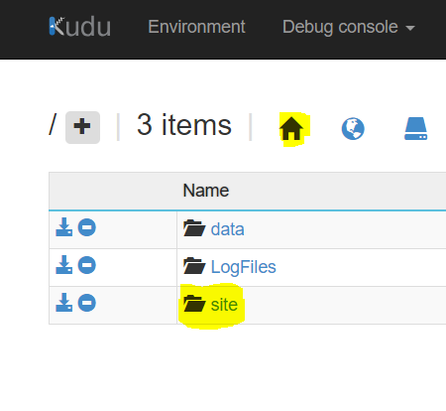Viewport: 446px width, 411px height.
Task: Delete the site folder
Action: tap(87, 303)
